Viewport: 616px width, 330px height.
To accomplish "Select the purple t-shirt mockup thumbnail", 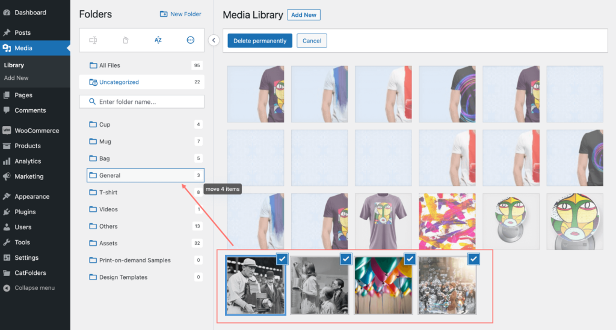I will click(383, 221).
